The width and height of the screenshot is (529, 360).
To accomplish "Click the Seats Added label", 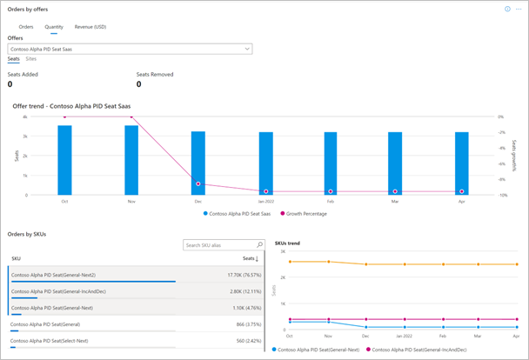I will 23,75.
